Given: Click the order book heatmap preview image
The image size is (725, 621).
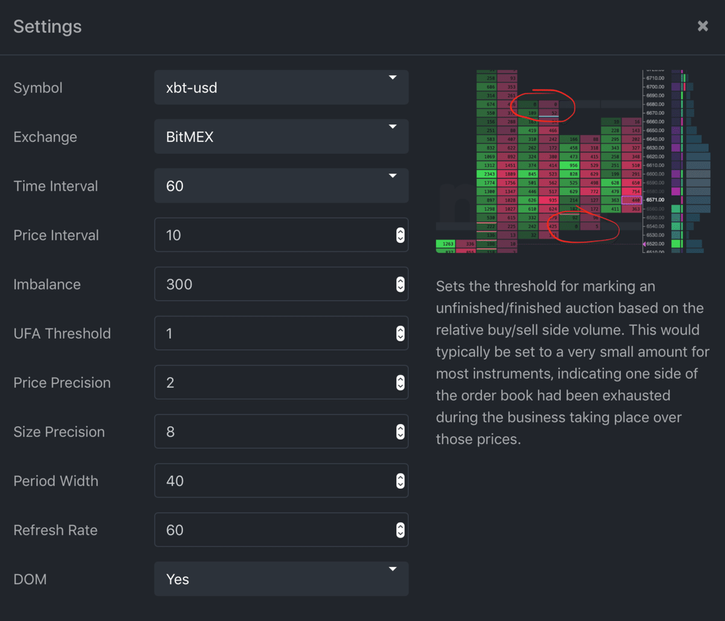Looking at the screenshot, I should pyautogui.click(x=571, y=160).
